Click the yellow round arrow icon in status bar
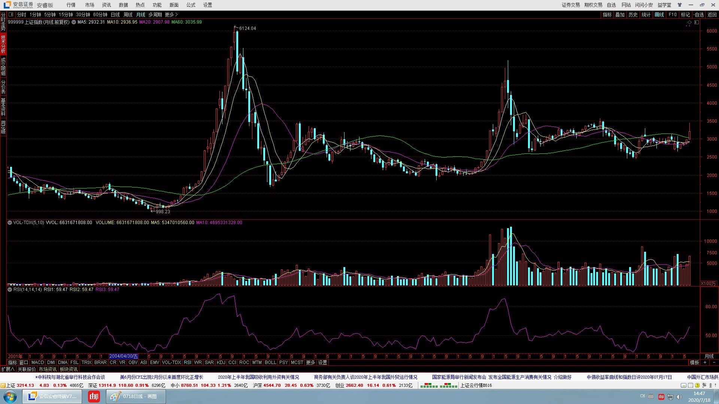Viewport: 719px width, 404px height. coord(697,385)
